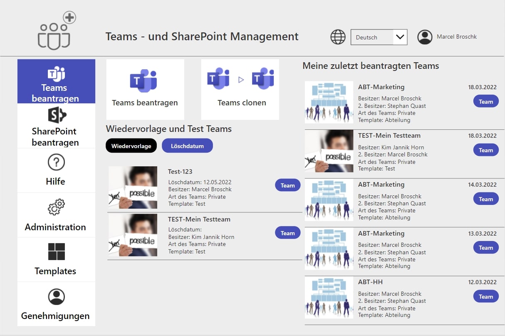Open the Hilfe question mark icon
Viewport: 505px width, 336px height.
pos(56,162)
